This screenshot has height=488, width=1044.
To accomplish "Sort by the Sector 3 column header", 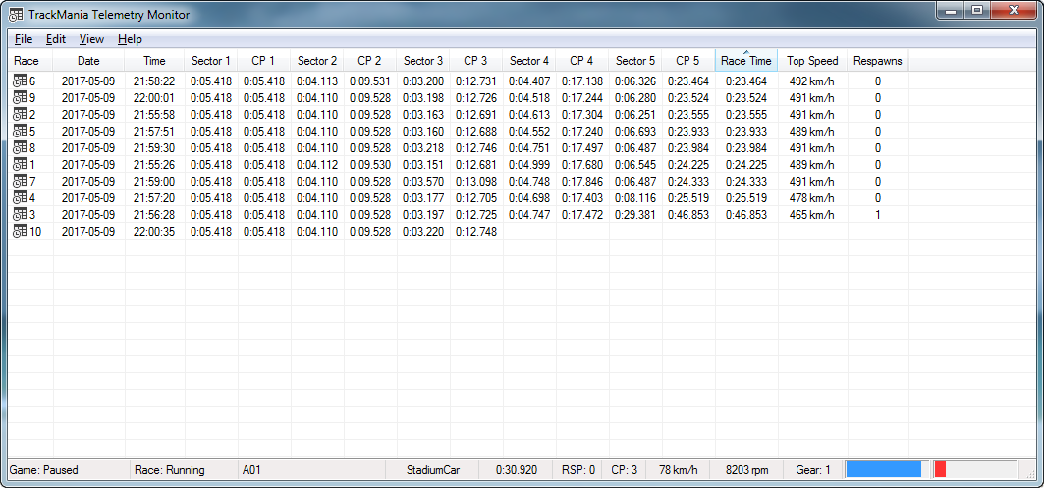I will (423, 61).
